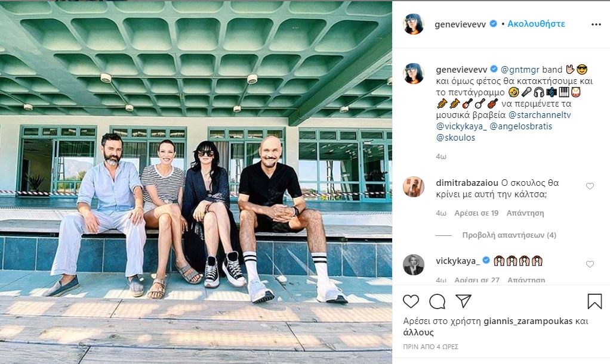Expand Προβολή απαντήσεων (4) replies
Image resolution: width=610 pixels, height=364 pixels.
(x=509, y=235)
